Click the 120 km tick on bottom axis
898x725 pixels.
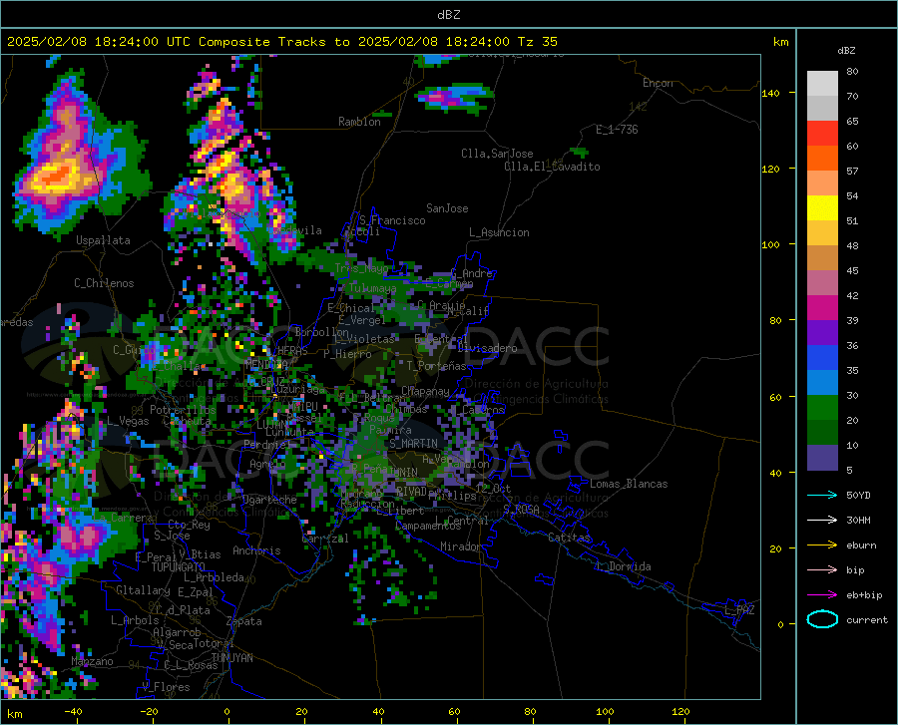680,712
